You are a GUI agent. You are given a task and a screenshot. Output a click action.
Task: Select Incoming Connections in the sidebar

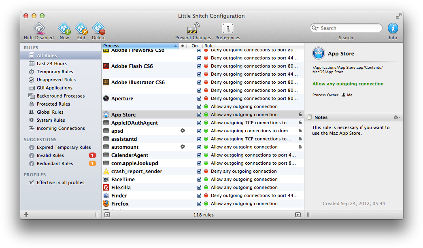click(61, 128)
